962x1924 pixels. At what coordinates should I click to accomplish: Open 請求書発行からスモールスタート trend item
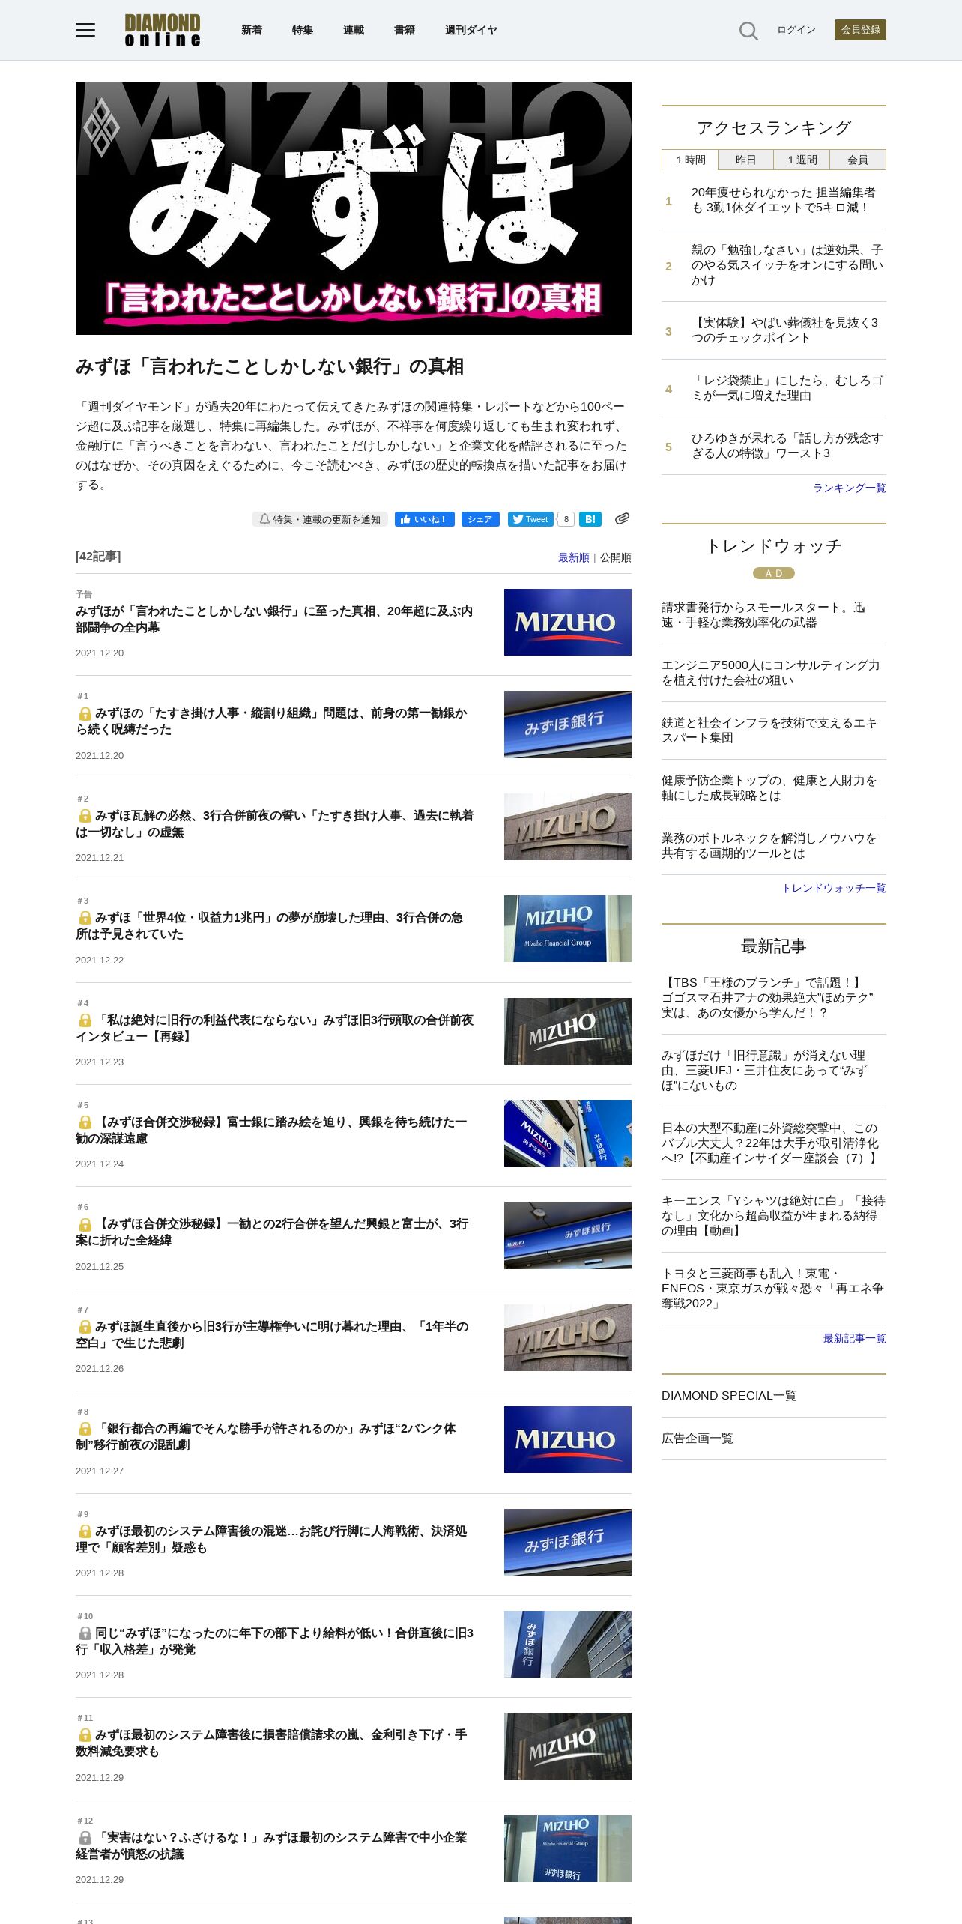[763, 615]
